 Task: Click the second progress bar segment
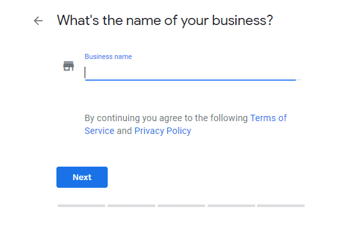pos(131,206)
